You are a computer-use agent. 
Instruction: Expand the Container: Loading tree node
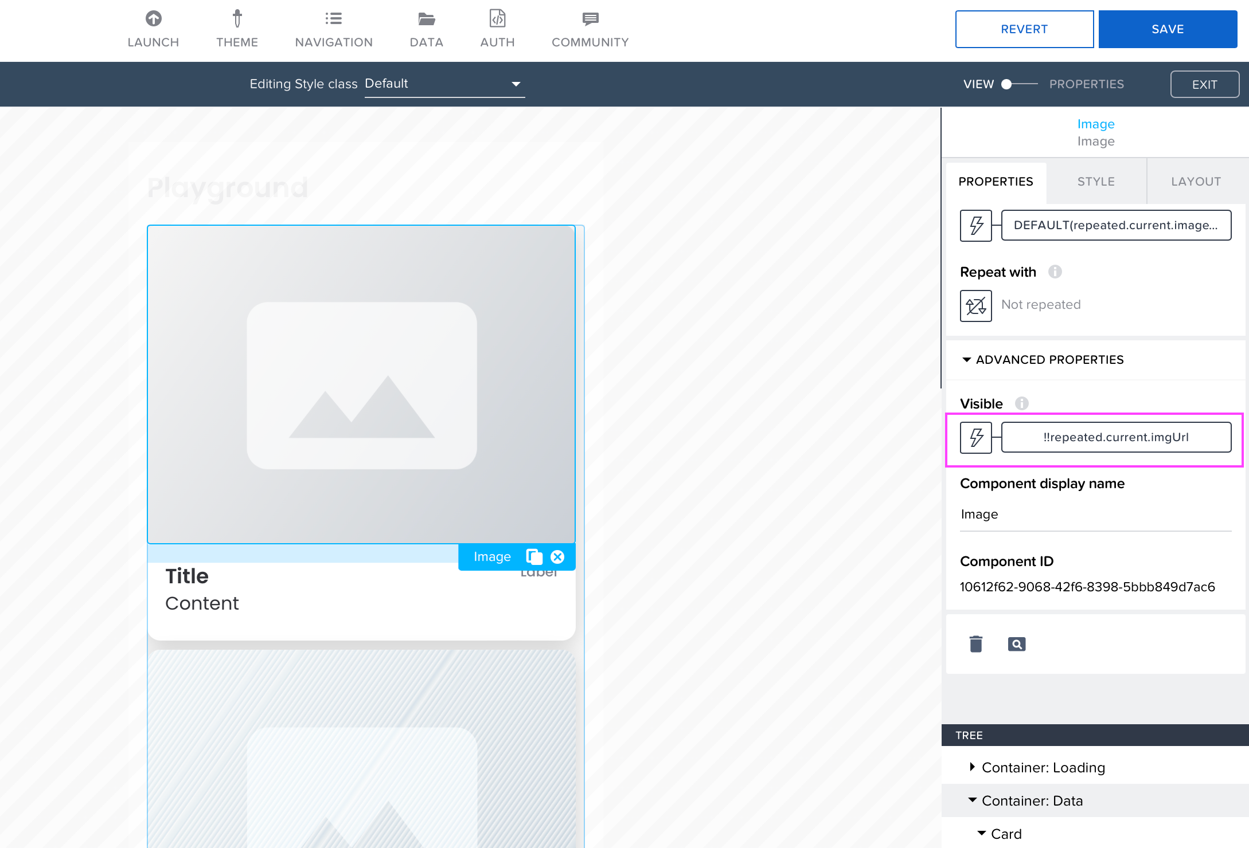click(x=972, y=767)
